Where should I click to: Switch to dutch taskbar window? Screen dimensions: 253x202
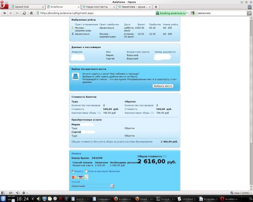(x=80, y=199)
